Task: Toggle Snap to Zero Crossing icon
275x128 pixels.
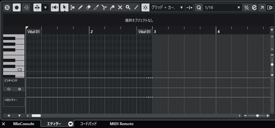Action: click(189, 8)
